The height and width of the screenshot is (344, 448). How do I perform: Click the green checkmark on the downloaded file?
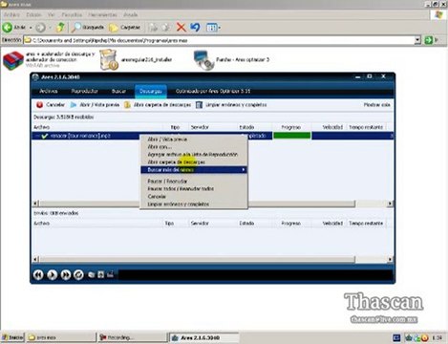coord(45,136)
